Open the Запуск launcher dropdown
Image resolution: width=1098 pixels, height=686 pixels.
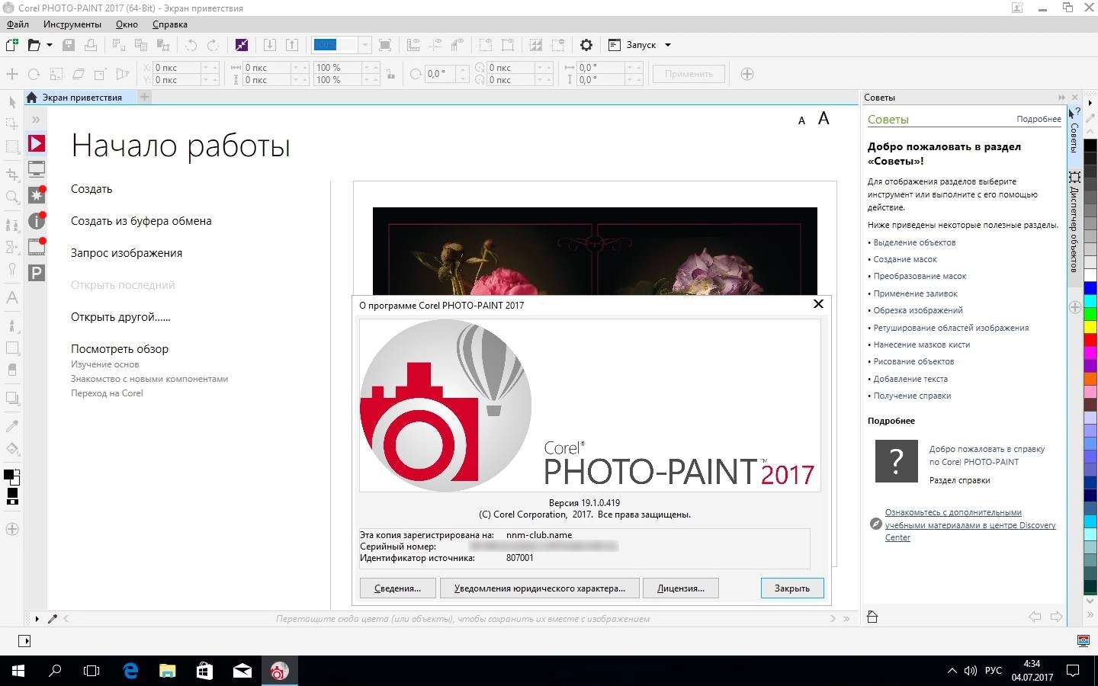point(668,45)
